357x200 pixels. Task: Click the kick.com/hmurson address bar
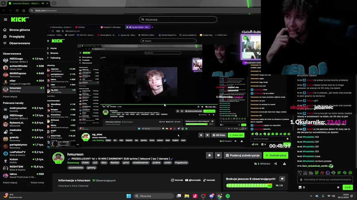click(46, 10)
